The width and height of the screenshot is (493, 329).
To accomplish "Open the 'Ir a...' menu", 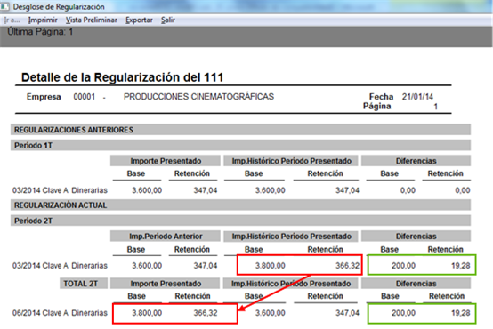I will point(12,20).
